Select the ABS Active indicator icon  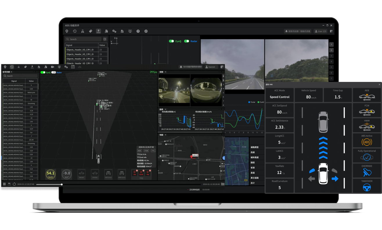(367, 142)
